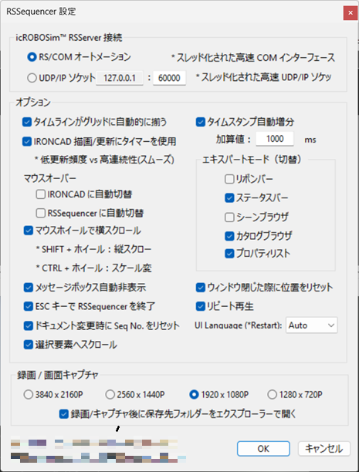359x472 pixels.
Task: Select UDP/IP ソケット radio button
Action: pos(32,78)
